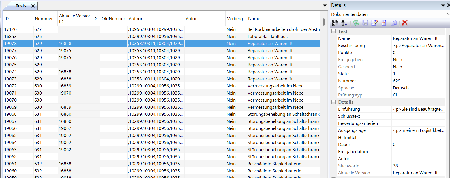This screenshot has width=450, height=178.
Task: Click Nummer property value 629 in Details
Action: 418,81
